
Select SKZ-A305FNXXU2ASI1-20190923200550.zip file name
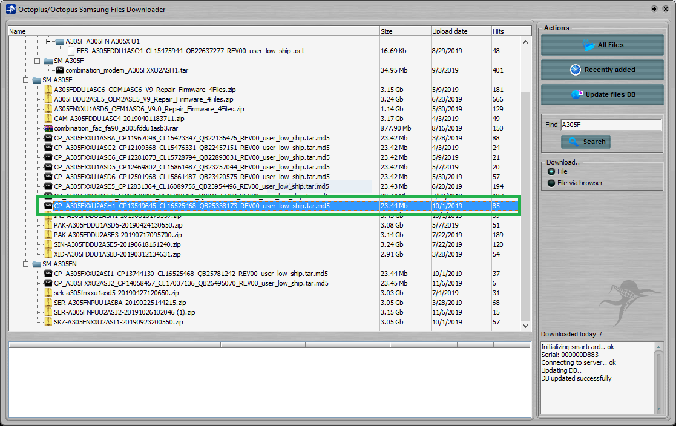pos(119,322)
